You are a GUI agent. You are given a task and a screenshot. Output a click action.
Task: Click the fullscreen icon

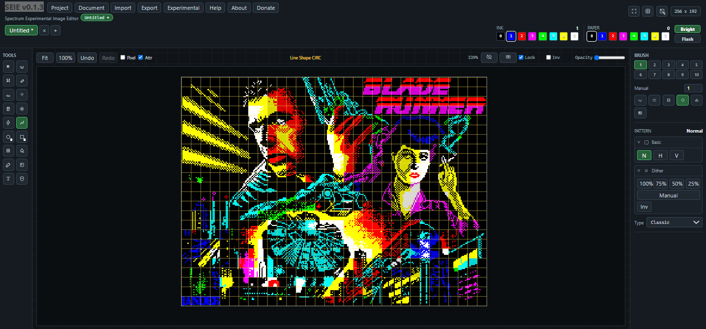tap(634, 11)
